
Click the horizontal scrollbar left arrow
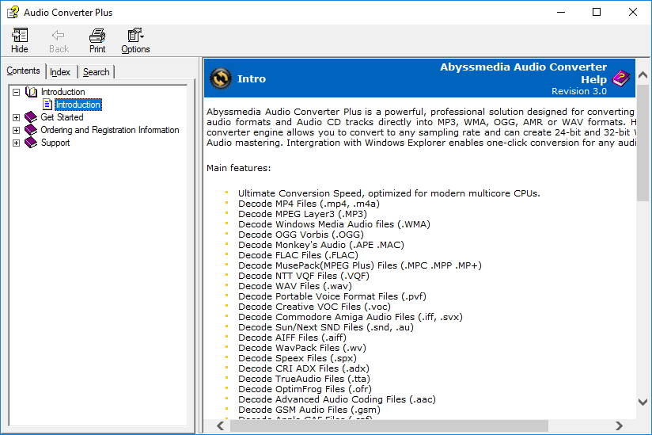coord(221,425)
